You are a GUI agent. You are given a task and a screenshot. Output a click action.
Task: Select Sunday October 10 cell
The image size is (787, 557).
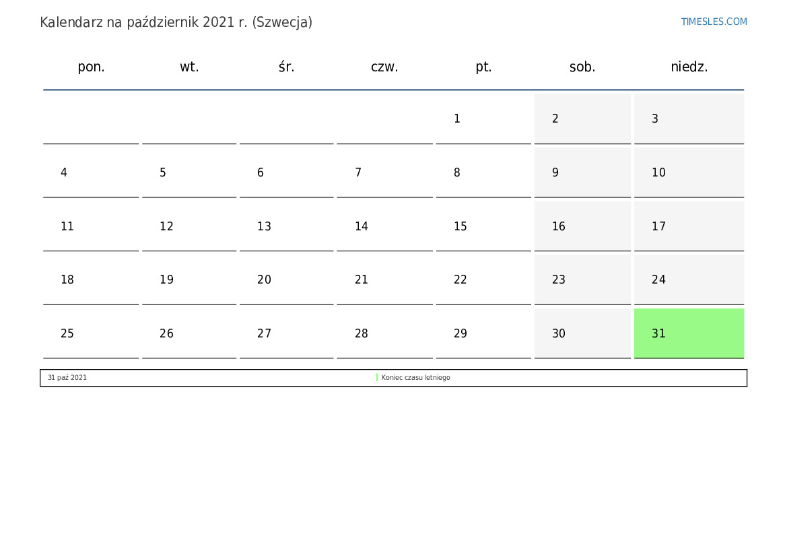689,172
